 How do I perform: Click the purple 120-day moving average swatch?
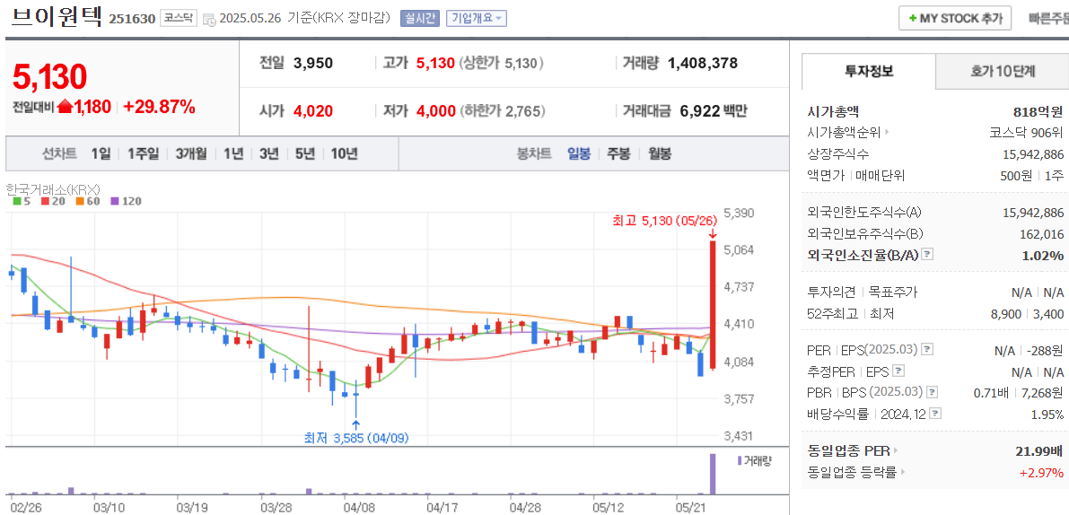pos(115,201)
